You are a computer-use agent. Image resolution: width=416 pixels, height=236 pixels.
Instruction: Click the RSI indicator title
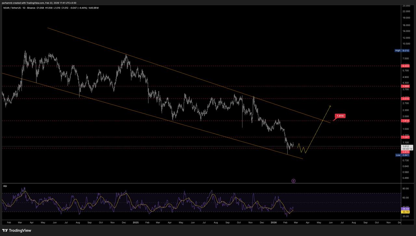(x=5, y=186)
